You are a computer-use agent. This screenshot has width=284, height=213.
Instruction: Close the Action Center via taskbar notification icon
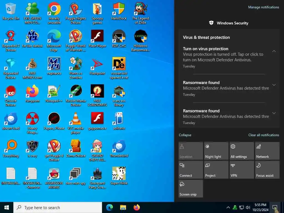(x=275, y=207)
